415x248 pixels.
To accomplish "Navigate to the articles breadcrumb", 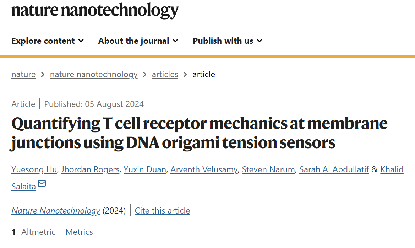I will point(165,75).
